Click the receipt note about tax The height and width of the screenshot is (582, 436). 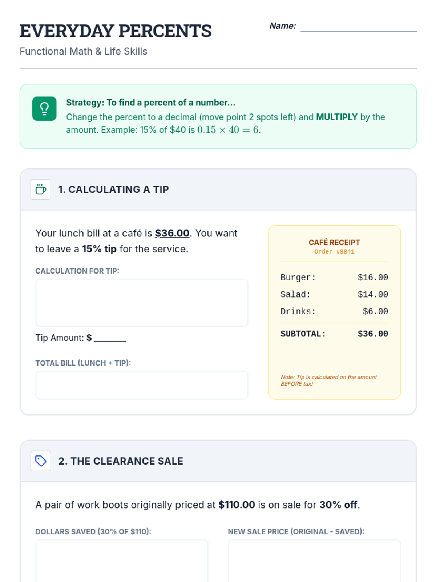click(x=329, y=380)
